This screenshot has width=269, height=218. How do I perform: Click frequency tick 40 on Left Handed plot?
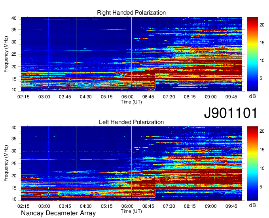(x=14, y=128)
